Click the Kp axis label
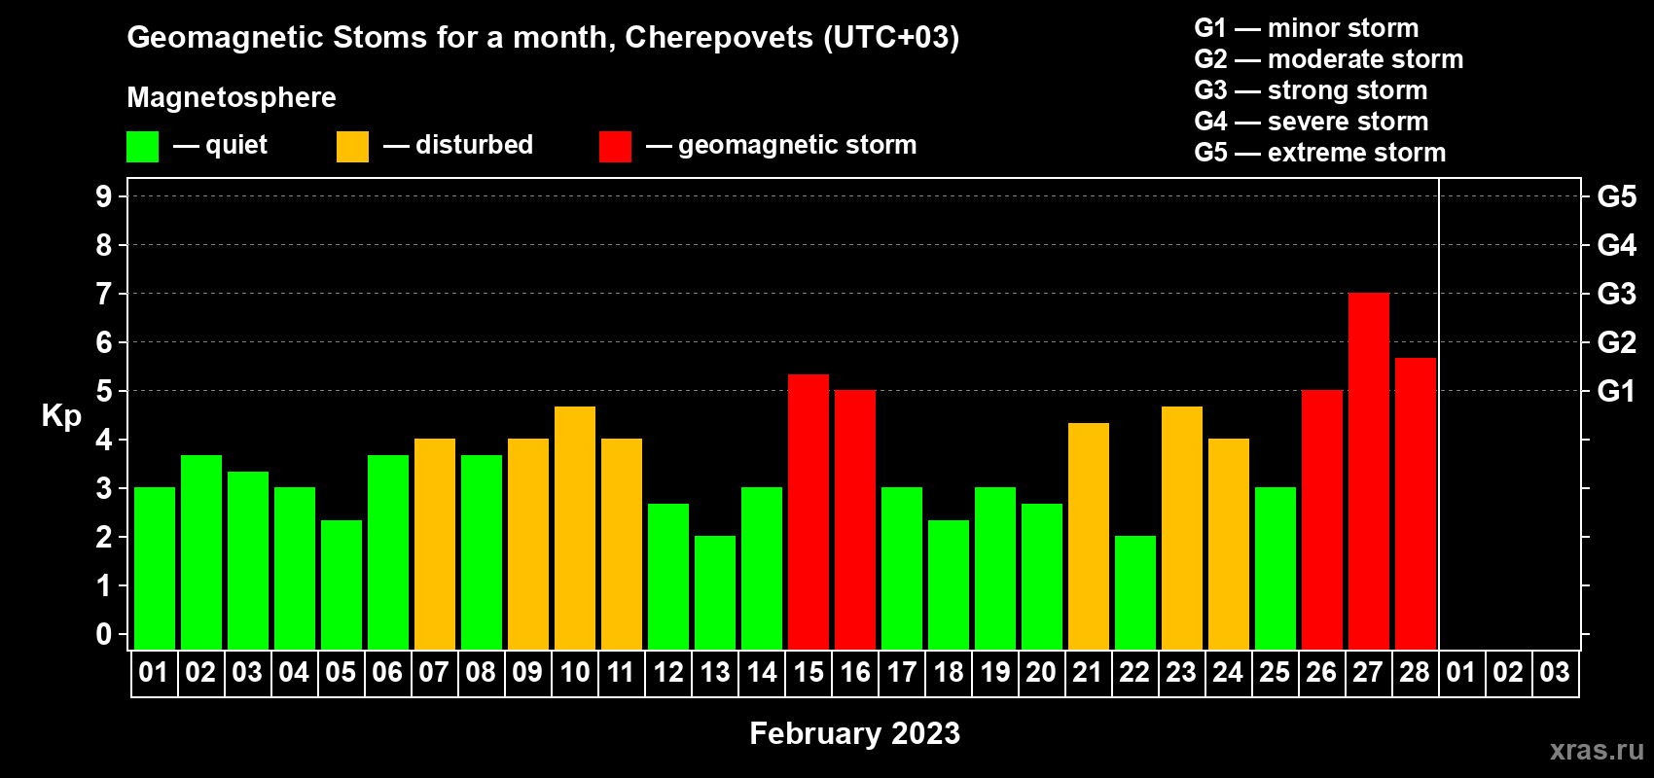This screenshot has height=778, width=1654. (x=61, y=415)
